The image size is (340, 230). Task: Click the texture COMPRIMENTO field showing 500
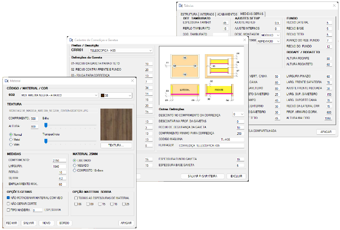tap(34, 119)
